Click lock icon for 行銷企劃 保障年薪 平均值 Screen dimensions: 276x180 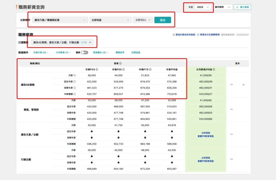[x=172, y=162]
